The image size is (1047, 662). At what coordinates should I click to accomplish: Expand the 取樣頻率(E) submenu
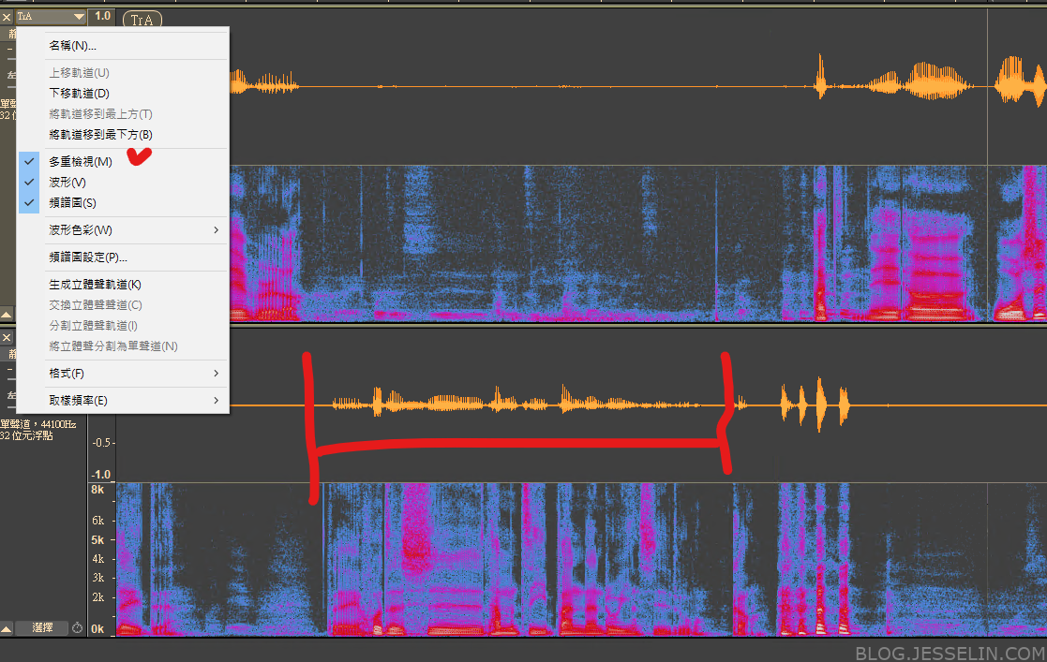point(123,401)
